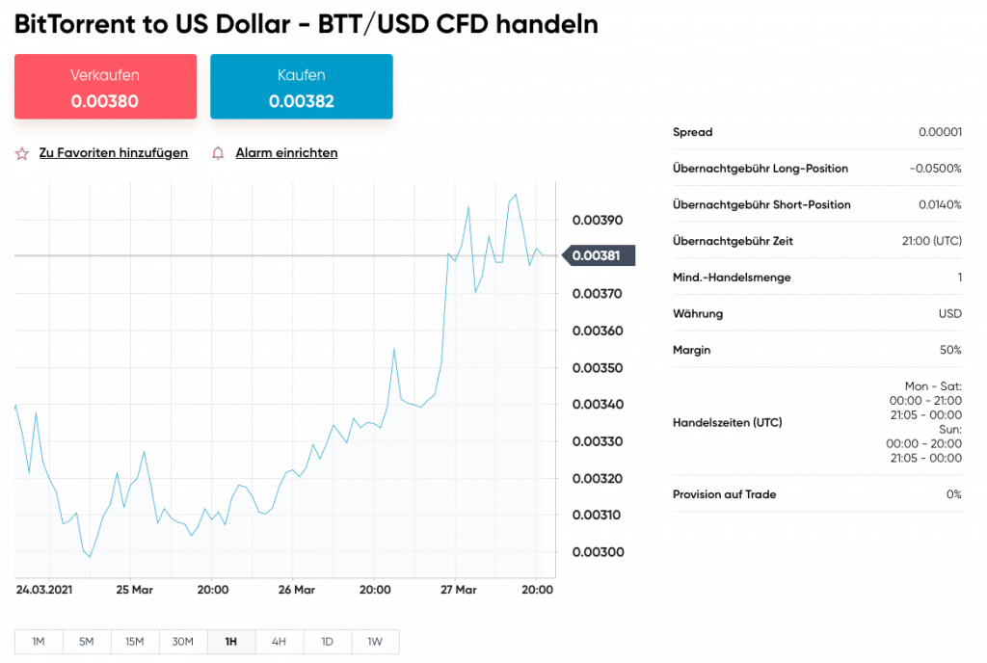Click the 27 Mar date label
Image resolution: width=987 pixels, height=663 pixels.
[459, 590]
